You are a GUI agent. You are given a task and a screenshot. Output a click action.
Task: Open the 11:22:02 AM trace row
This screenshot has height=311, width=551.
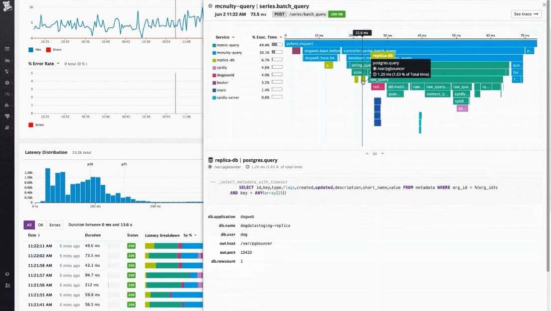click(114, 256)
